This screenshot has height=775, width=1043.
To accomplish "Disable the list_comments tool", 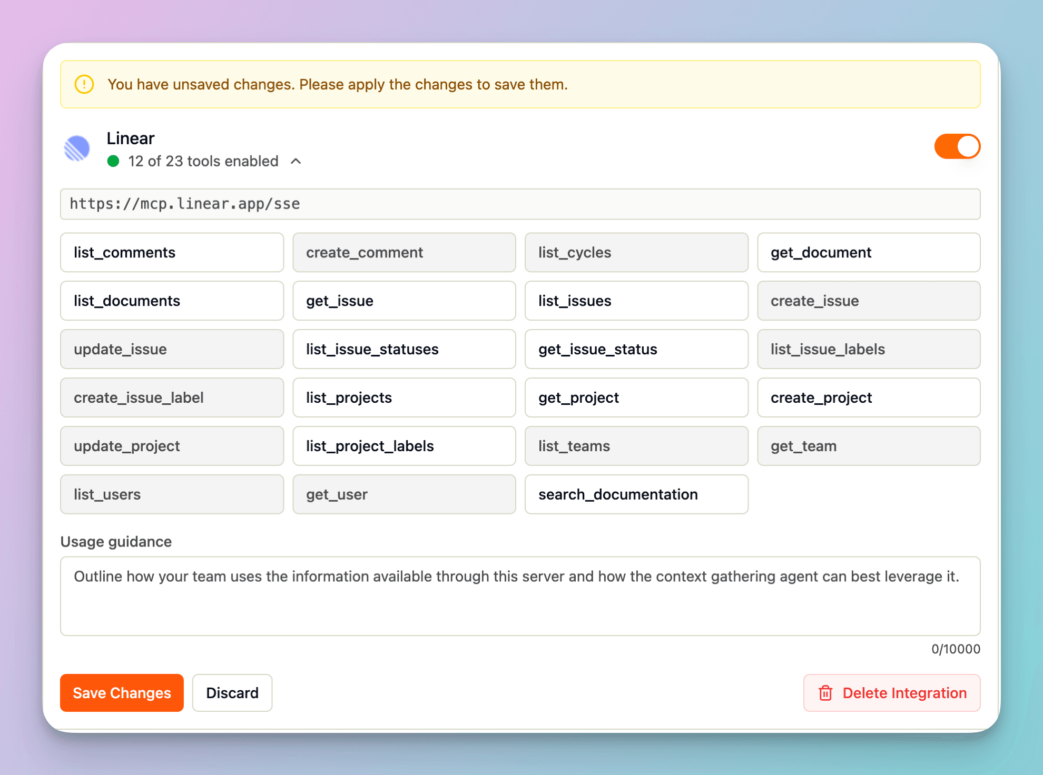I will (172, 253).
